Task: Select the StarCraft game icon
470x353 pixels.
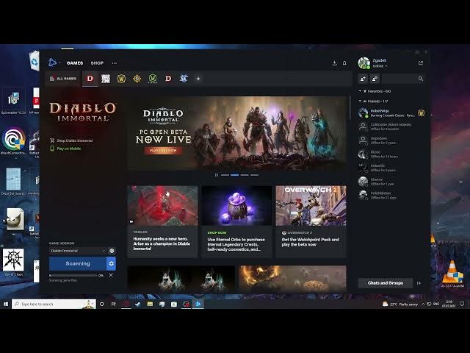Action: [184, 79]
